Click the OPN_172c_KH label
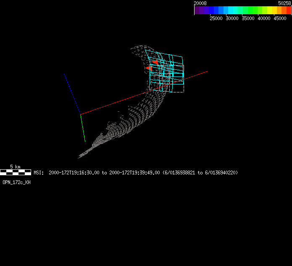The width and height of the screenshot is (292, 266). pos(16,182)
